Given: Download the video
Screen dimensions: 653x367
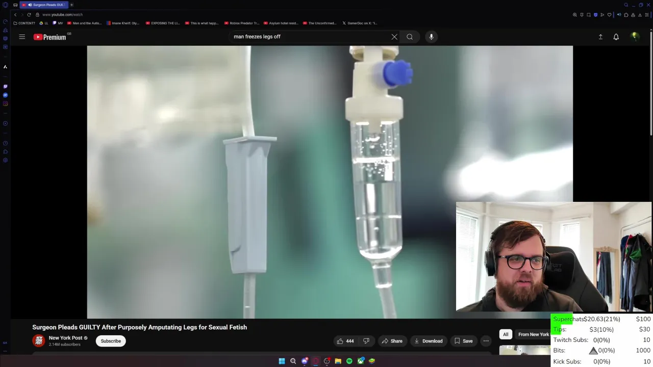Looking at the screenshot, I should point(429,341).
